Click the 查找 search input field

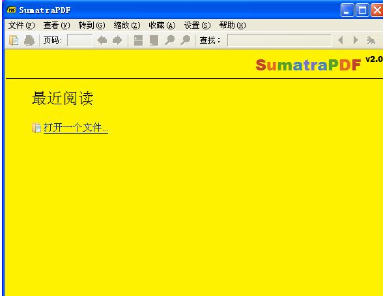coord(279,40)
